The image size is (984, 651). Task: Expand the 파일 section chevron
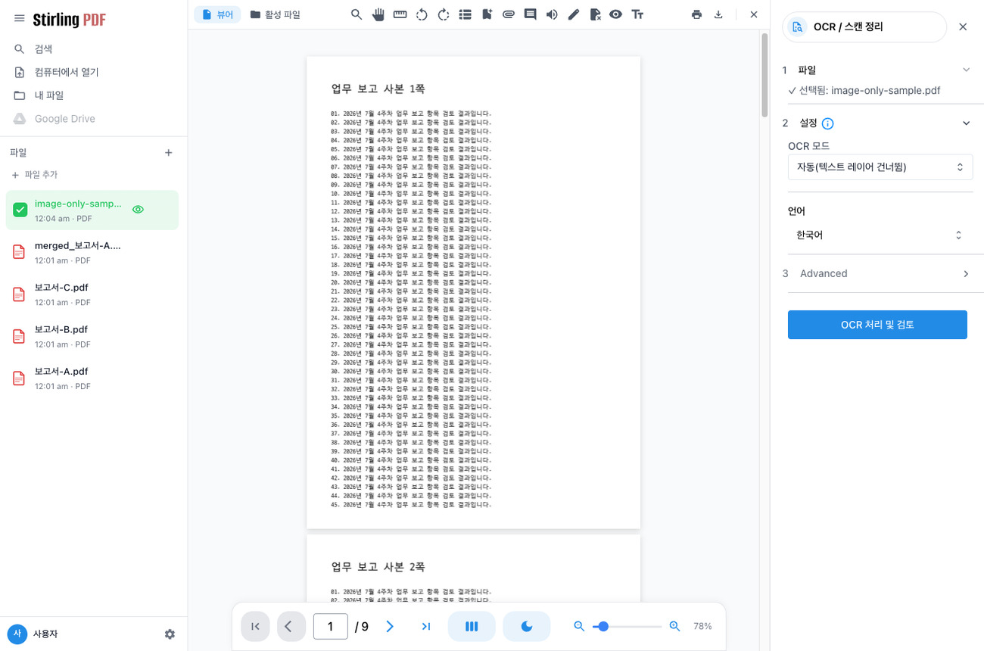966,70
